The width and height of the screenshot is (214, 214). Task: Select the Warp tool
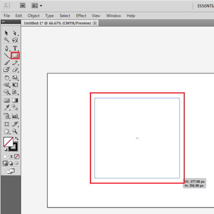(6, 85)
